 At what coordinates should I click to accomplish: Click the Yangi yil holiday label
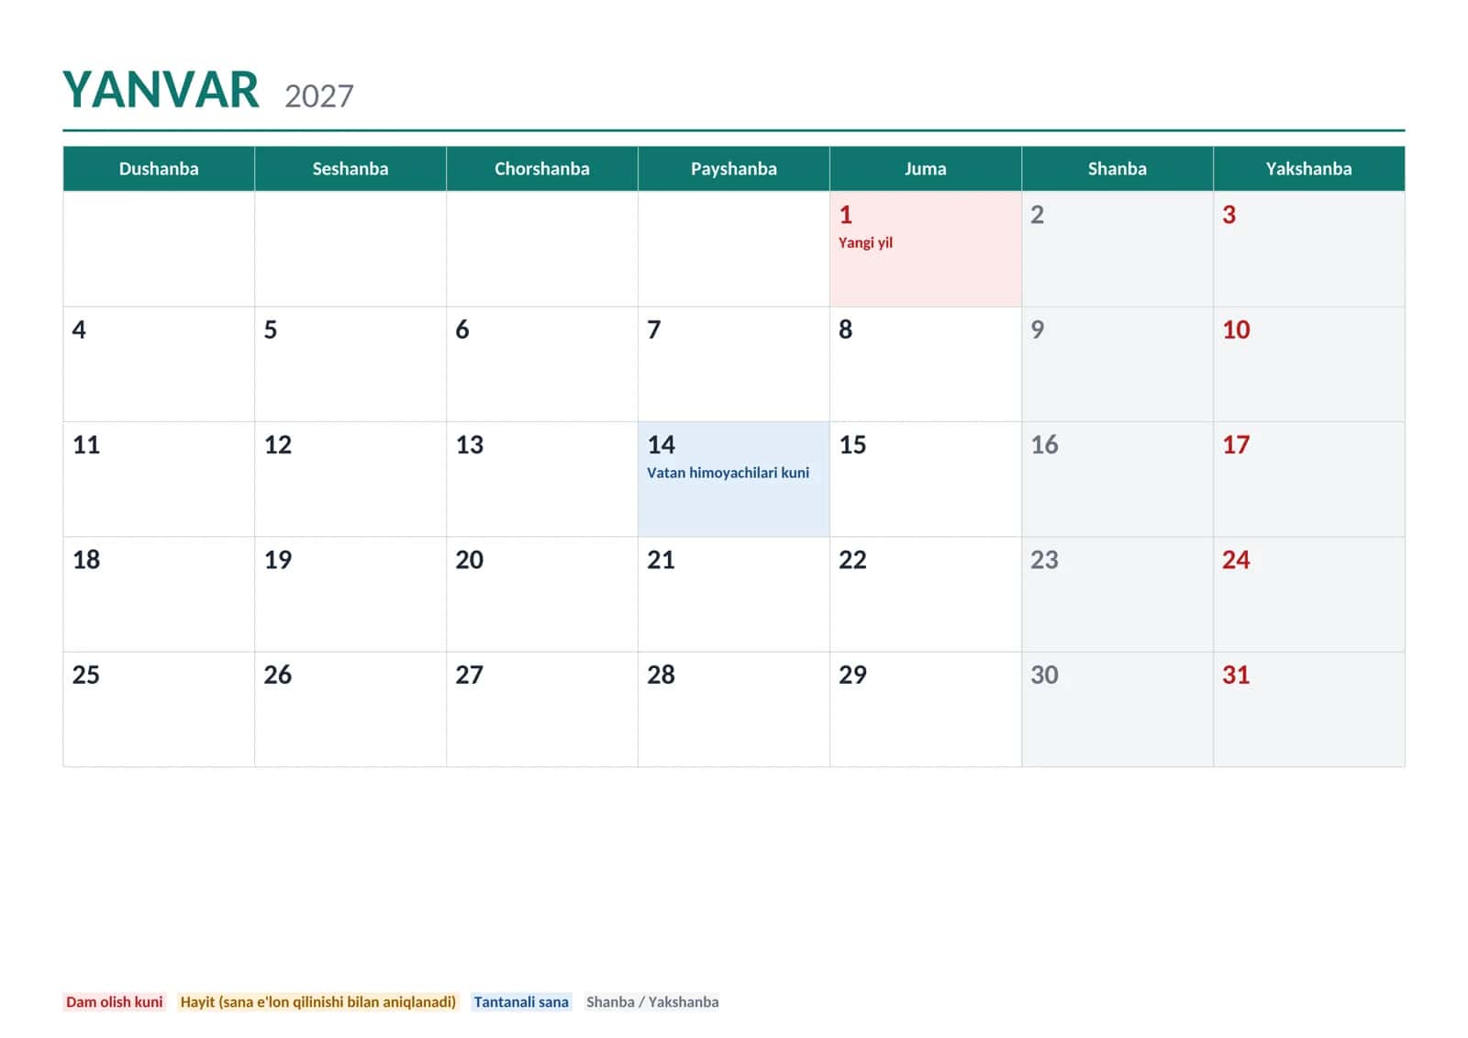point(865,242)
